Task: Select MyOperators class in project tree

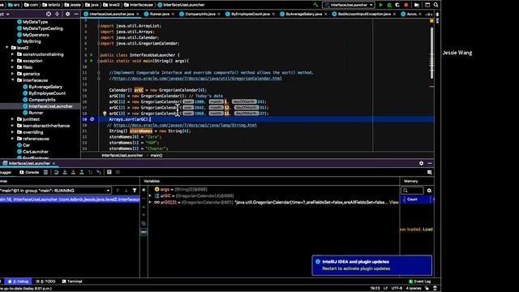Action: tap(36, 35)
